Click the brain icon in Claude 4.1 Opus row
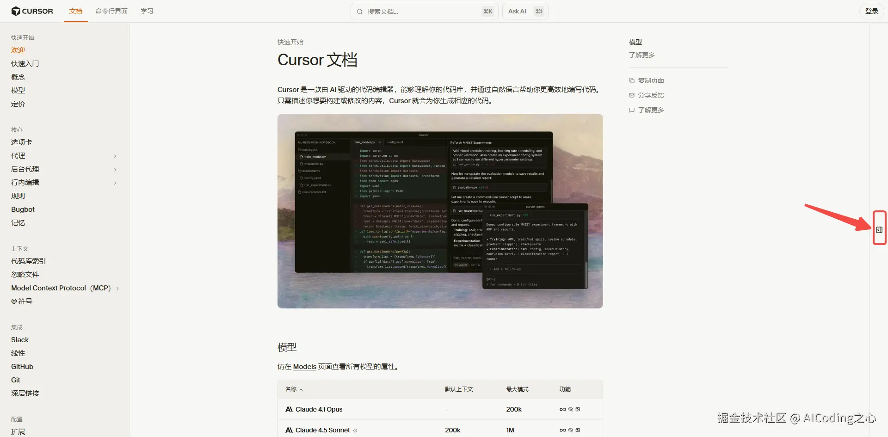Viewport: 888px width, 437px height. click(x=571, y=409)
